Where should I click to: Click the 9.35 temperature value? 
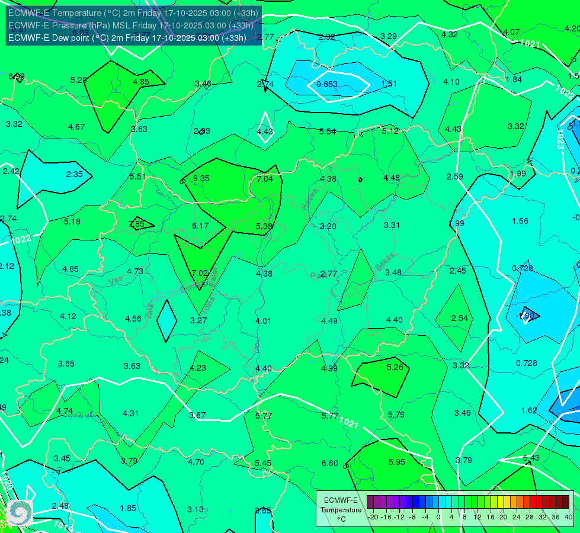201,178
